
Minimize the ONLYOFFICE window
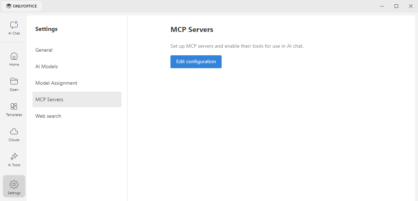tap(382, 6)
